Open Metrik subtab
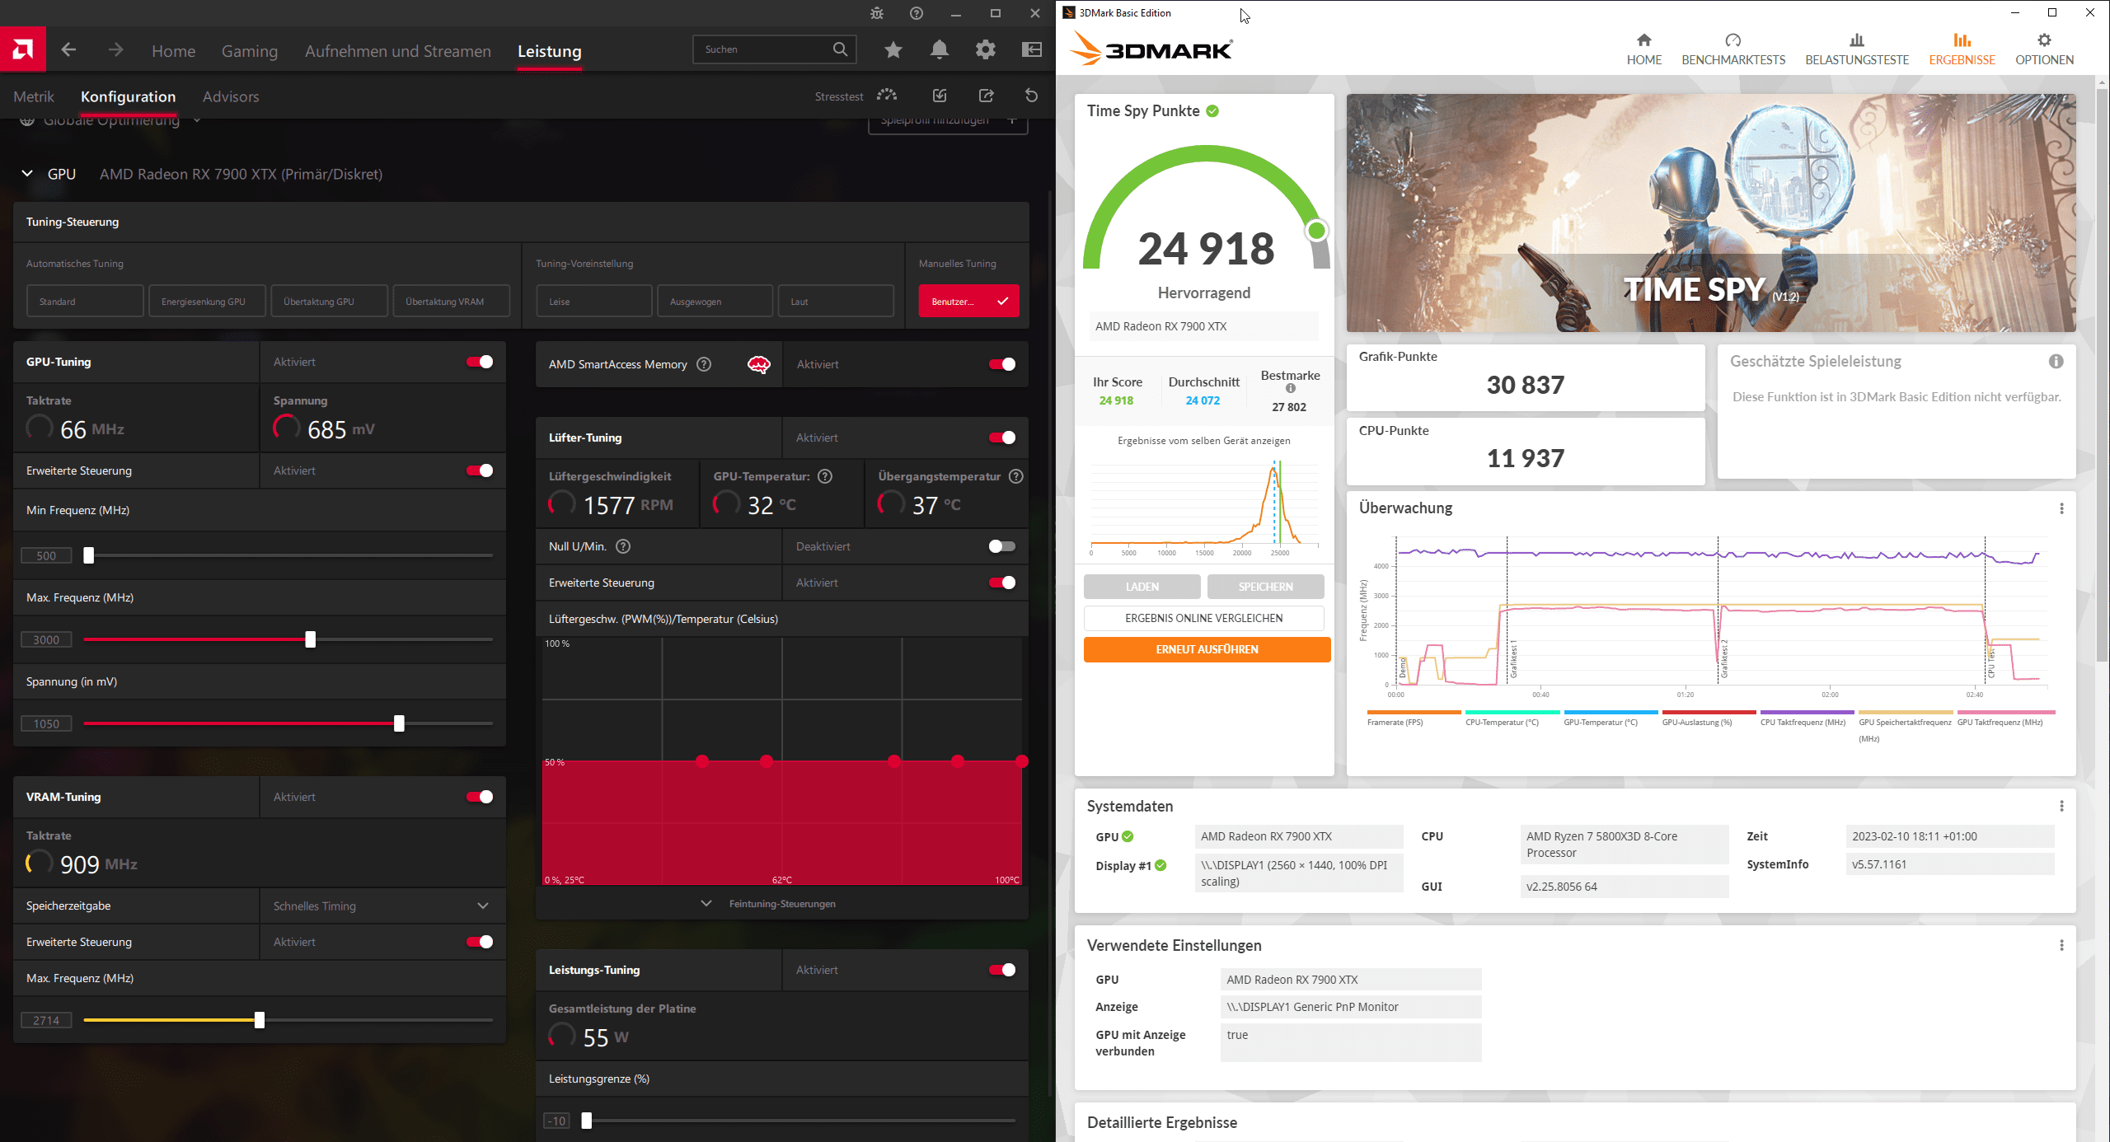Image resolution: width=2110 pixels, height=1142 pixels. pyautogui.click(x=34, y=96)
